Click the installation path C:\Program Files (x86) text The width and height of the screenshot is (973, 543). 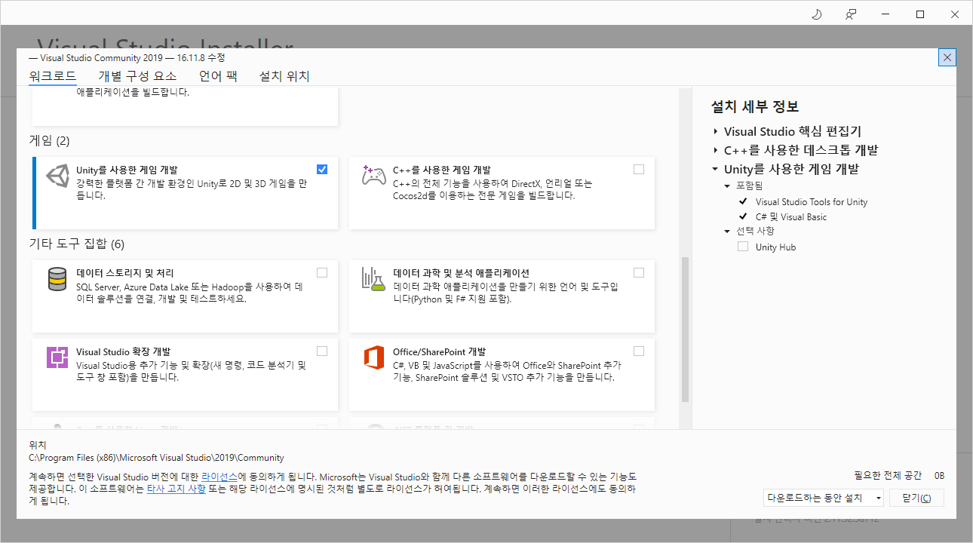coord(156,458)
